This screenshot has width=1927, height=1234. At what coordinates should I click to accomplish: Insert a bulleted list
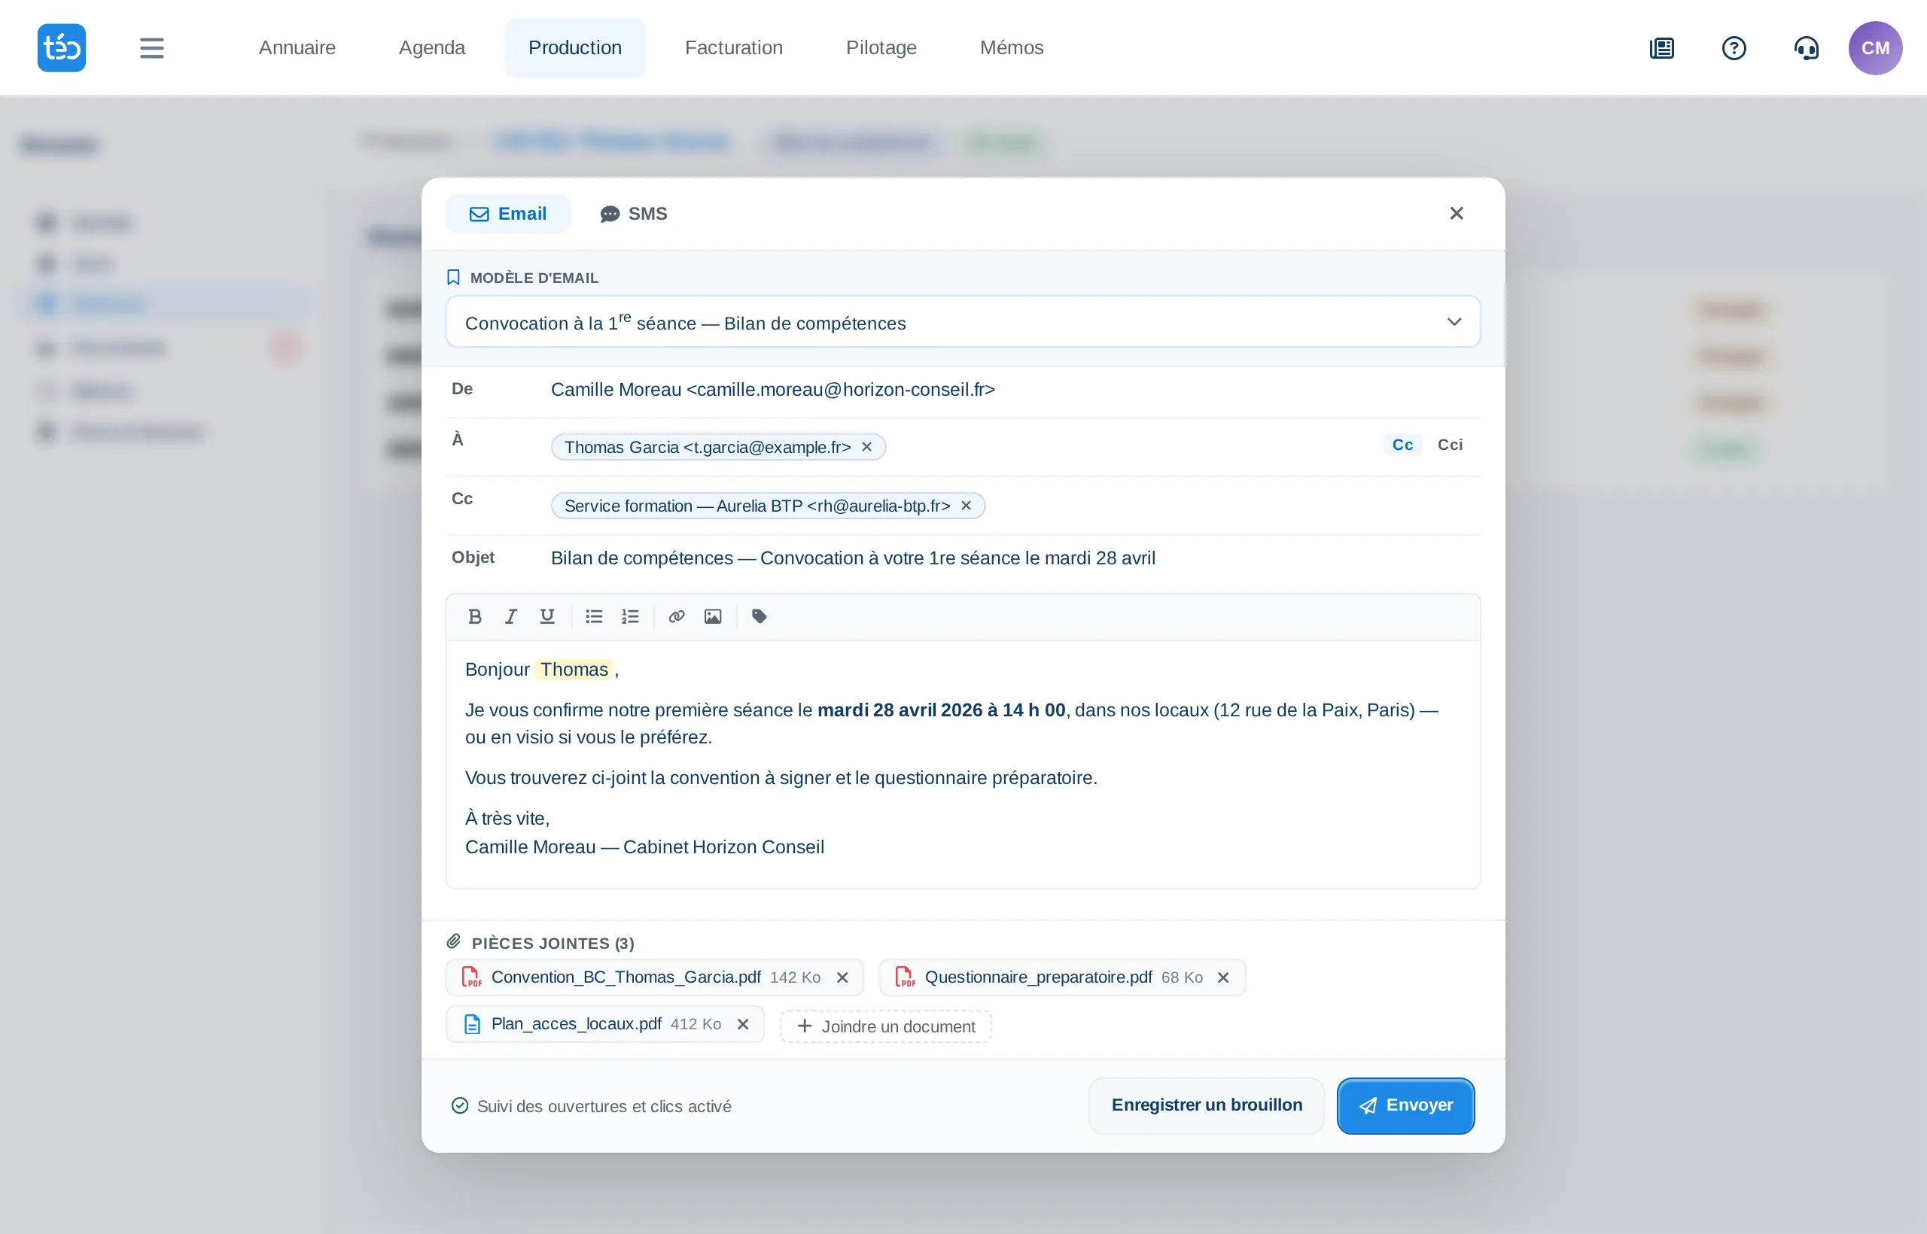(594, 616)
